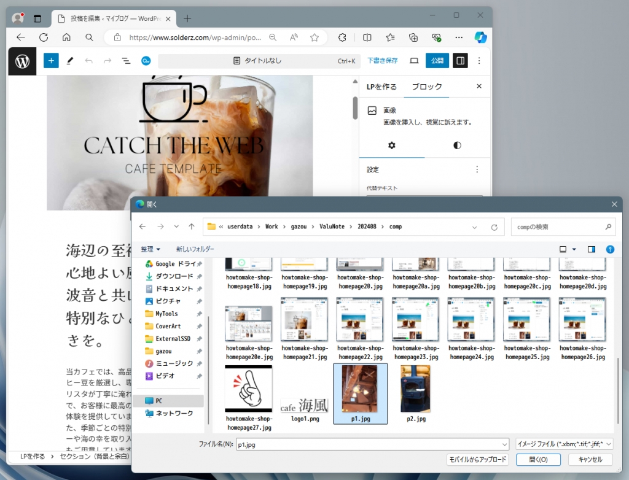Switch to the LPを作る sidebar tab

(381, 87)
